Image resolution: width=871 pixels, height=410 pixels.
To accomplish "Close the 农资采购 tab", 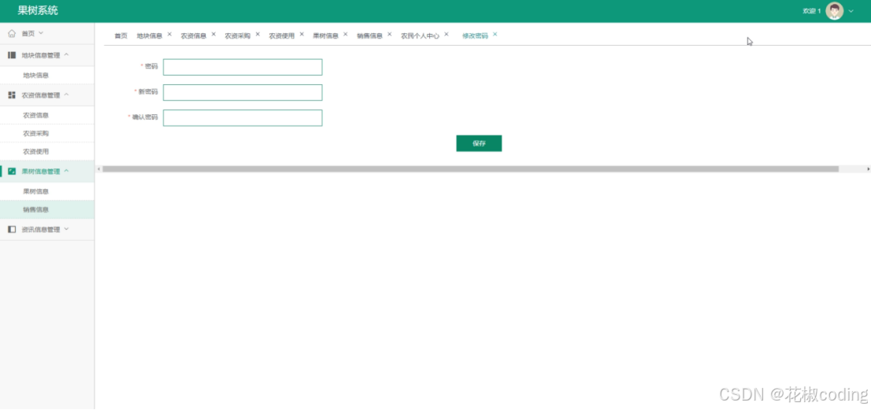I will coord(258,35).
